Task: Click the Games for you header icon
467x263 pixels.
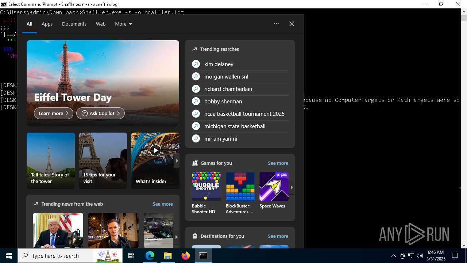Action: [195, 163]
